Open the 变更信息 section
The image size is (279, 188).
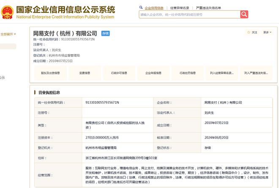click(x=85, y=73)
